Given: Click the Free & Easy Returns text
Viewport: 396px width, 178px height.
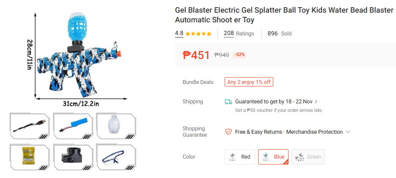Looking at the screenshot, I should [258, 132].
